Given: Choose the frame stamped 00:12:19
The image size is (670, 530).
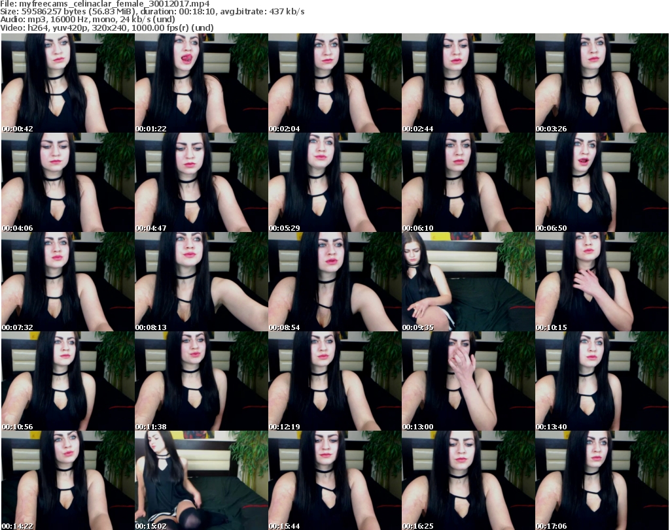Looking at the screenshot, I should tap(334, 381).
